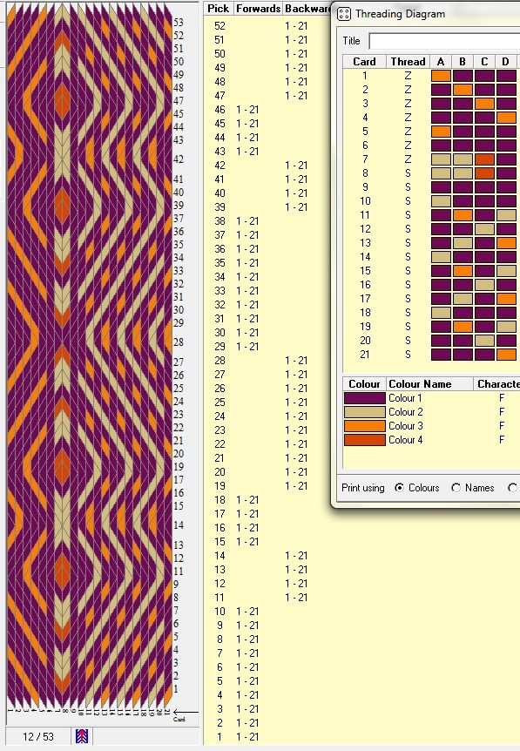Select pick 28 row in turning list

pyautogui.click(x=261, y=360)
